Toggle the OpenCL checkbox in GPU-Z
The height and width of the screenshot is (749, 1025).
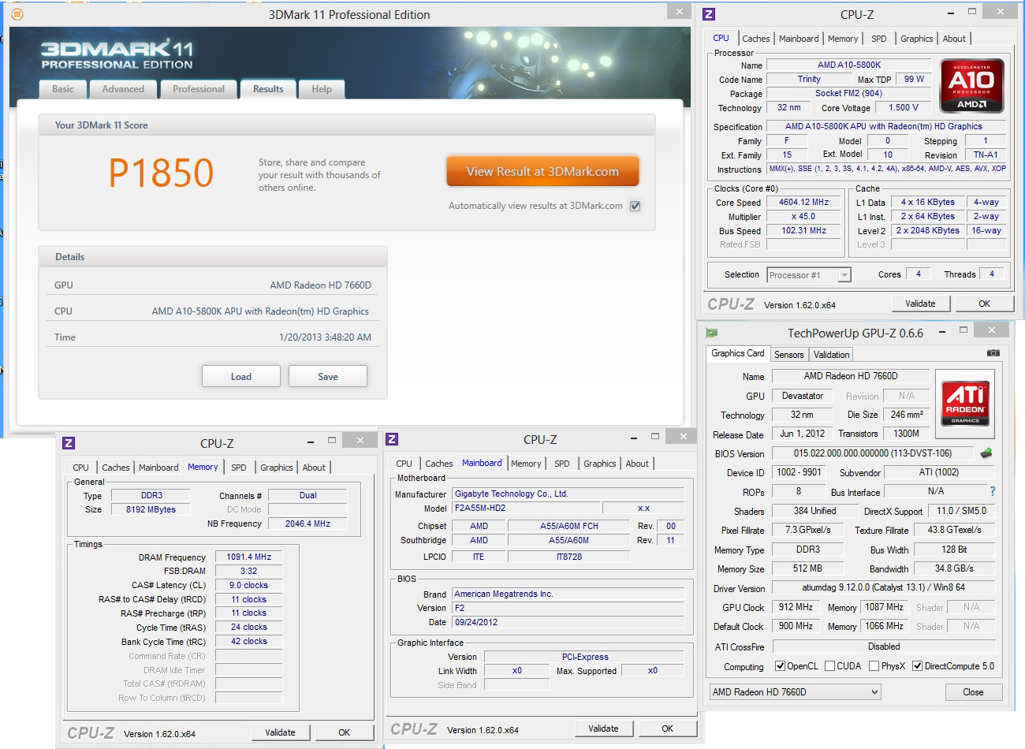781,666
